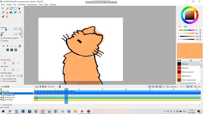Remove a color from the palette
The width and height of the screenshot is (203, 114).
click(x=180, y=60)
